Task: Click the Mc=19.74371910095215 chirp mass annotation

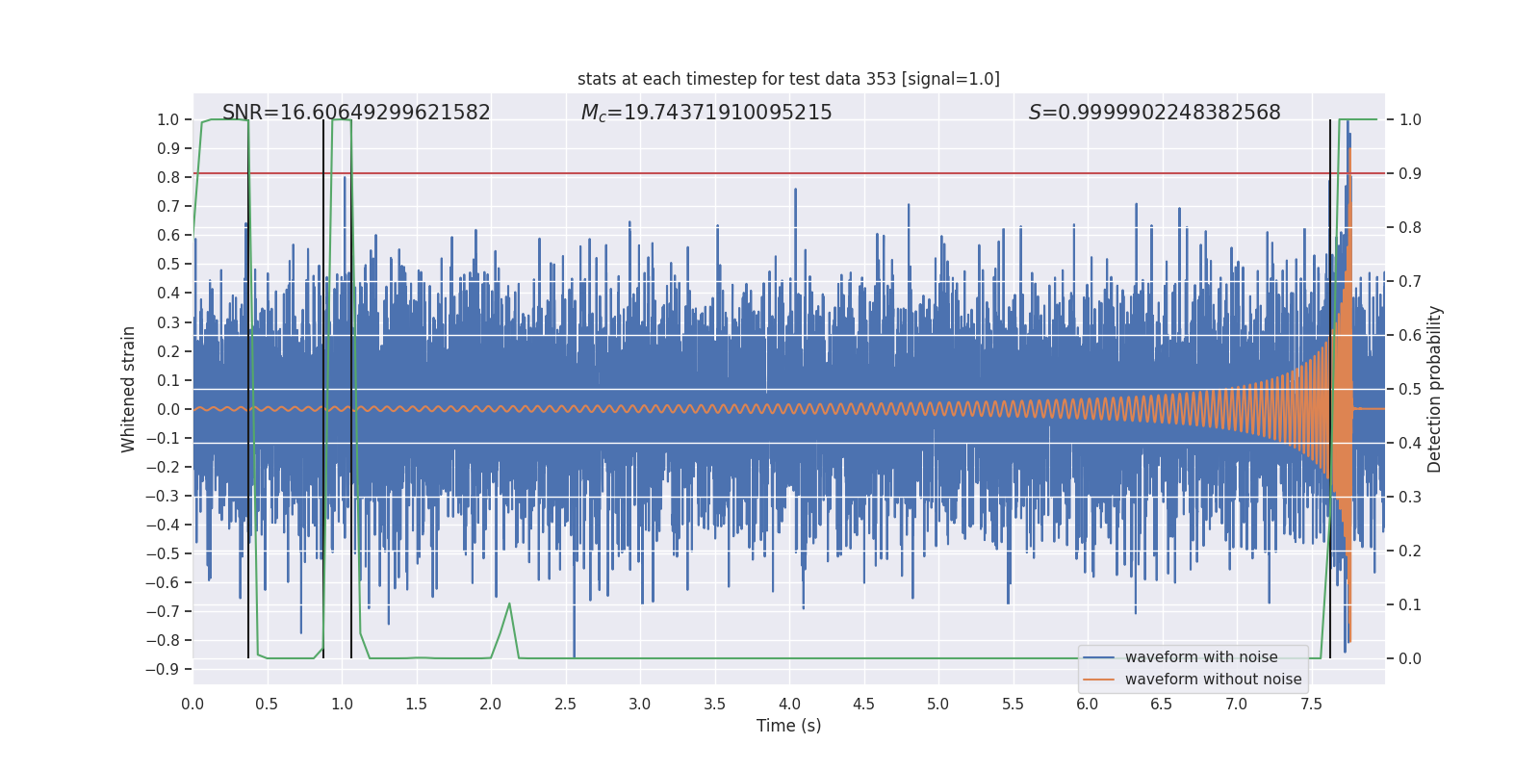Action: pyautogui.click(x=706, y=113)
